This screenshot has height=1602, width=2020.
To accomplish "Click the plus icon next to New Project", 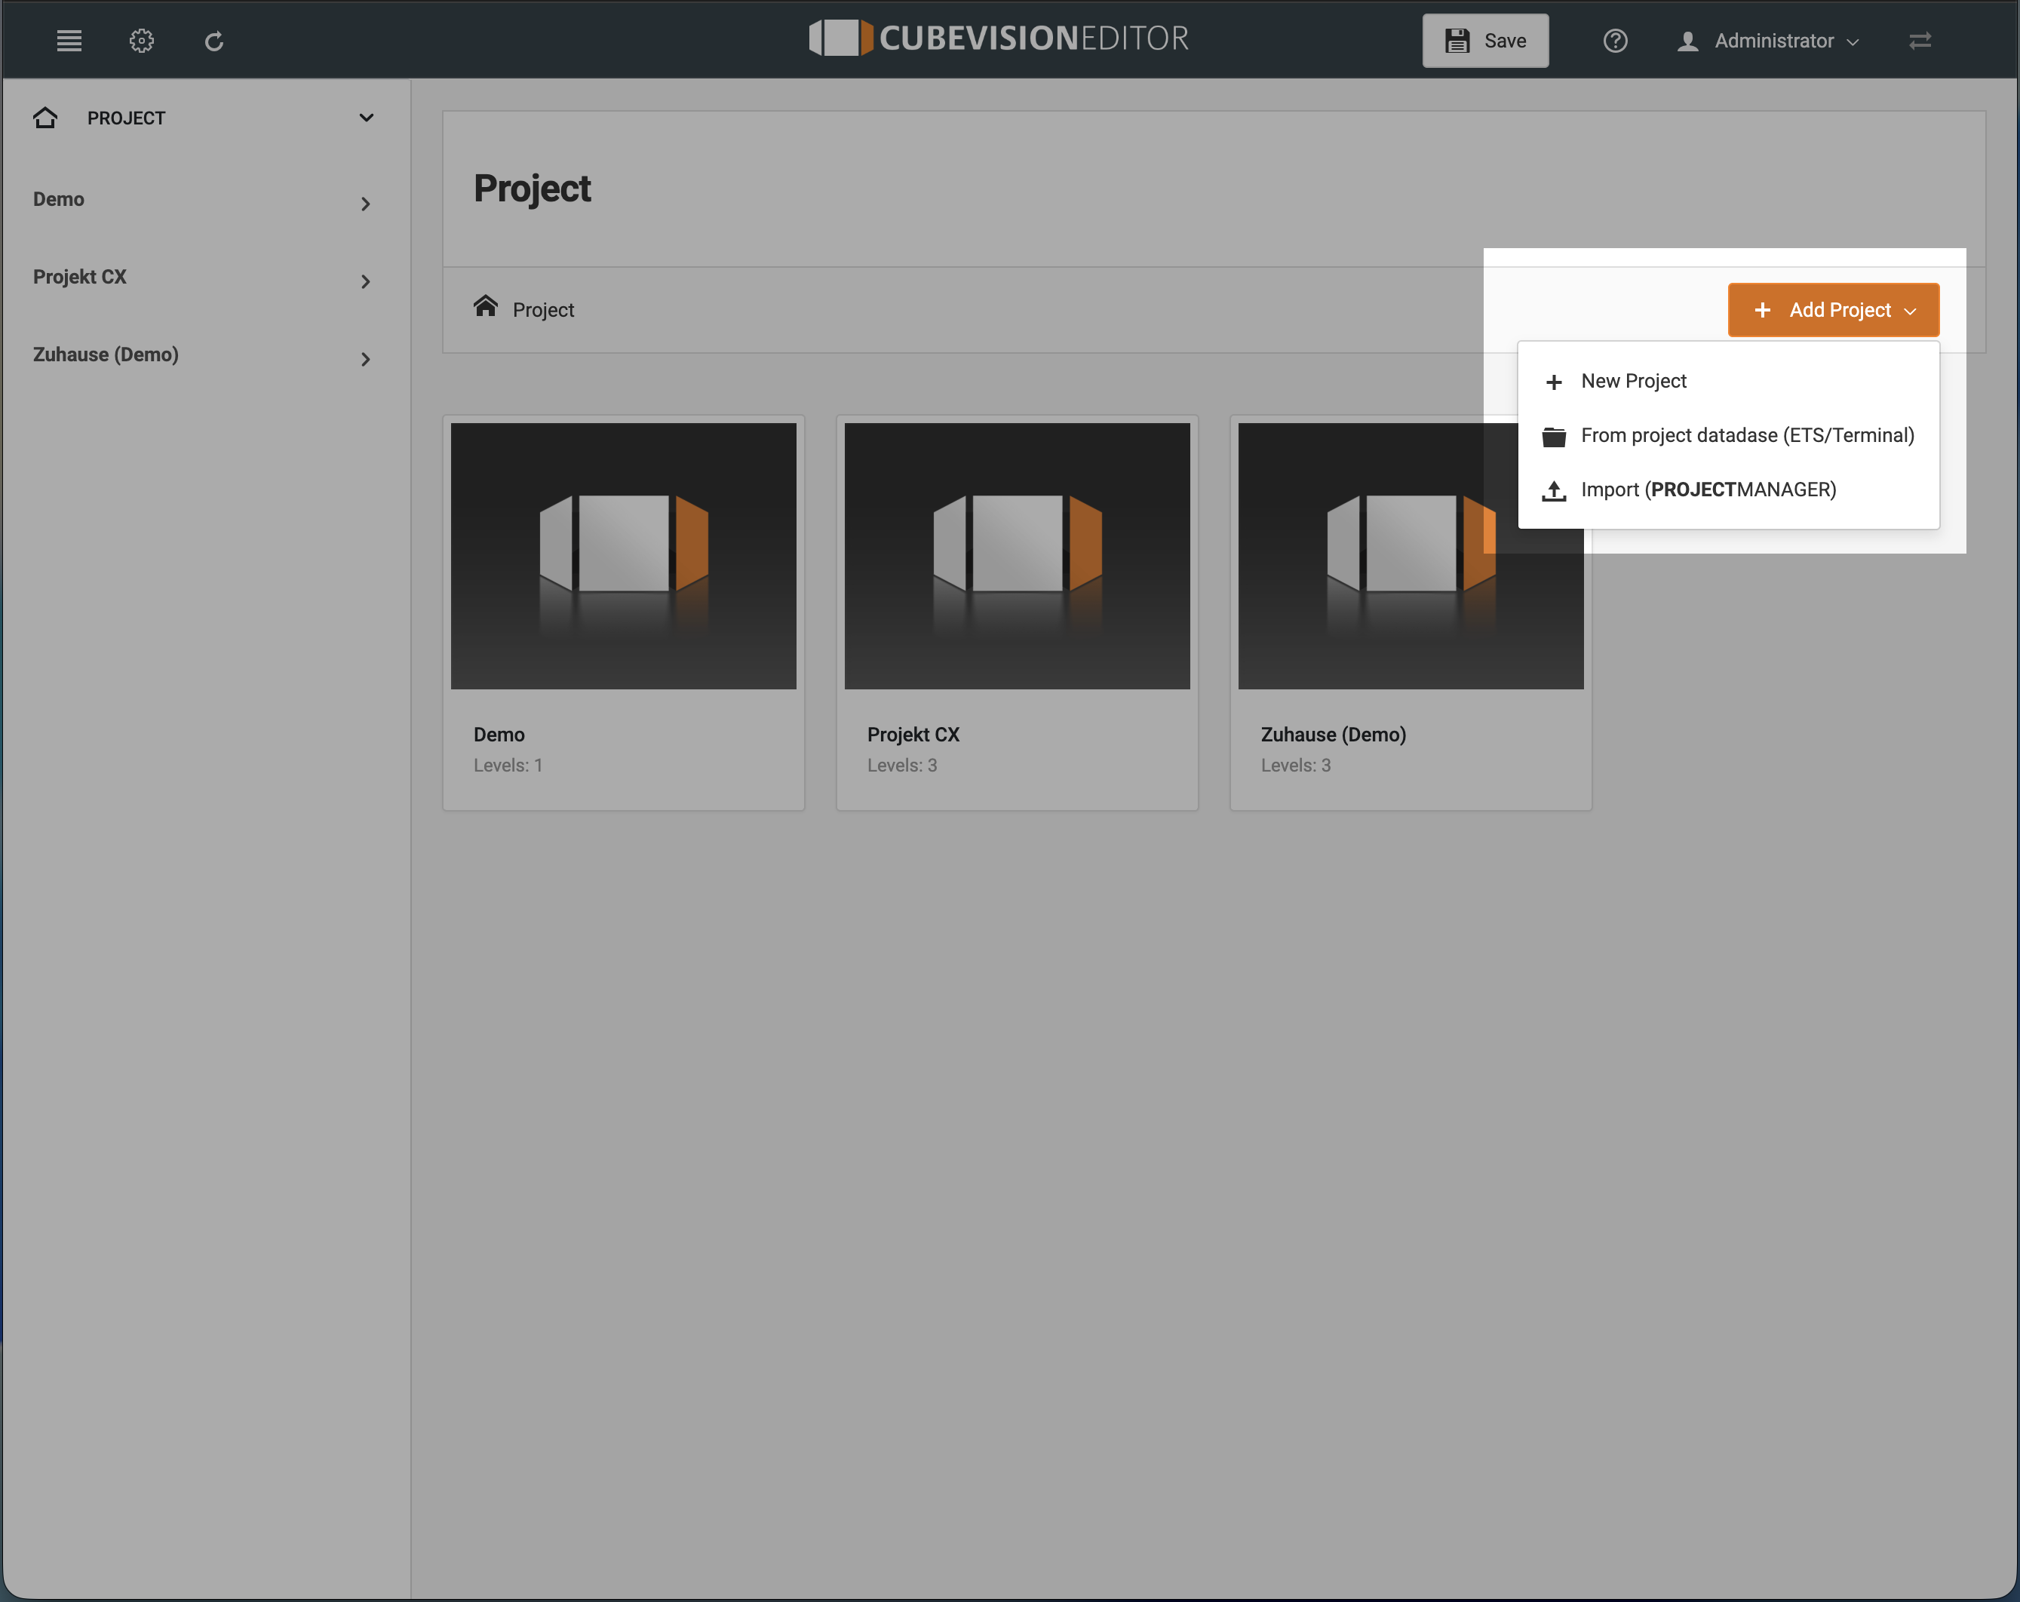I will [x=1553, y=382].
